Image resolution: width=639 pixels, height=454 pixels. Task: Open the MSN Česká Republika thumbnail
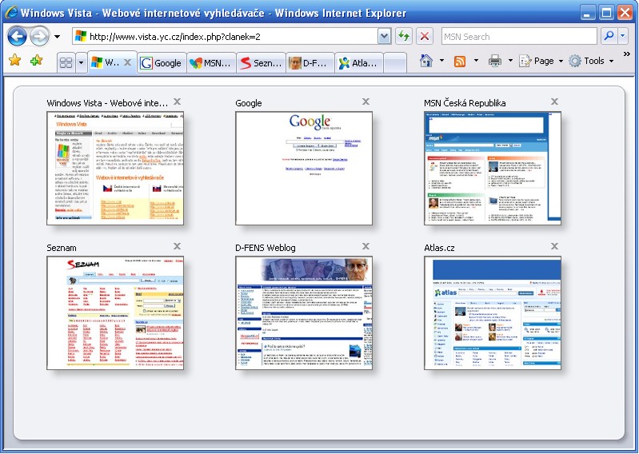[493, 168]
